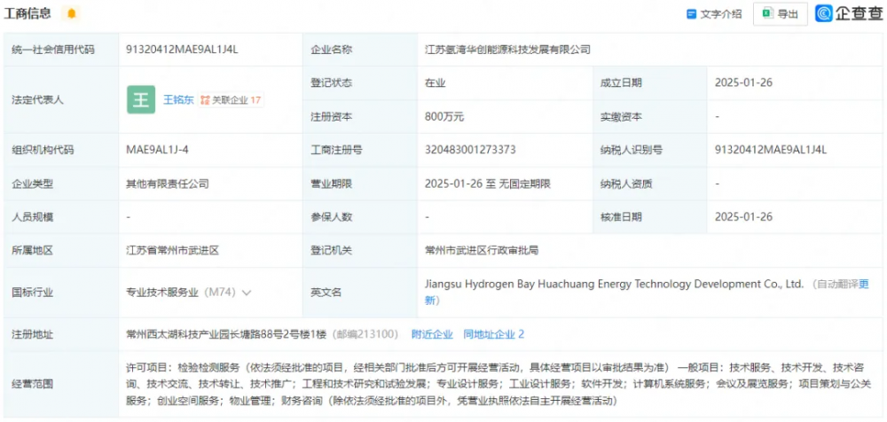Click the 关联企业 17 badge
Image resolution: width=887 pixels, height=422 pixels.
(x=231, y=100)
